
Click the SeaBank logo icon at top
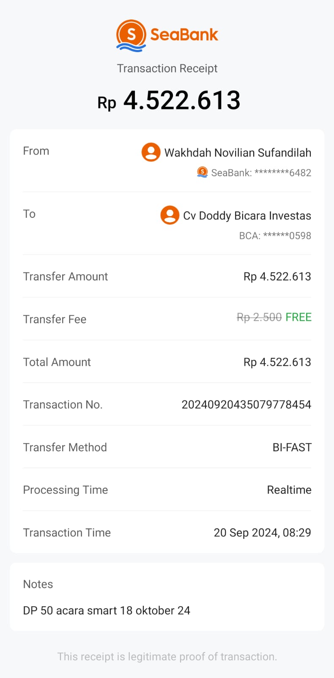click(131, 35)
